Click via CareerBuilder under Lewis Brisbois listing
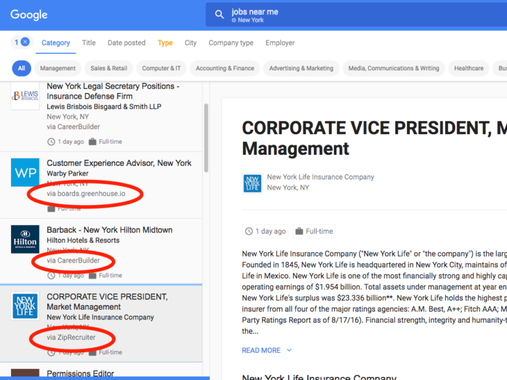 [x=73, y=127]
